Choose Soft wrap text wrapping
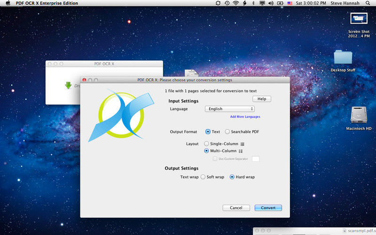376x235 pixels. pos(203,177)
